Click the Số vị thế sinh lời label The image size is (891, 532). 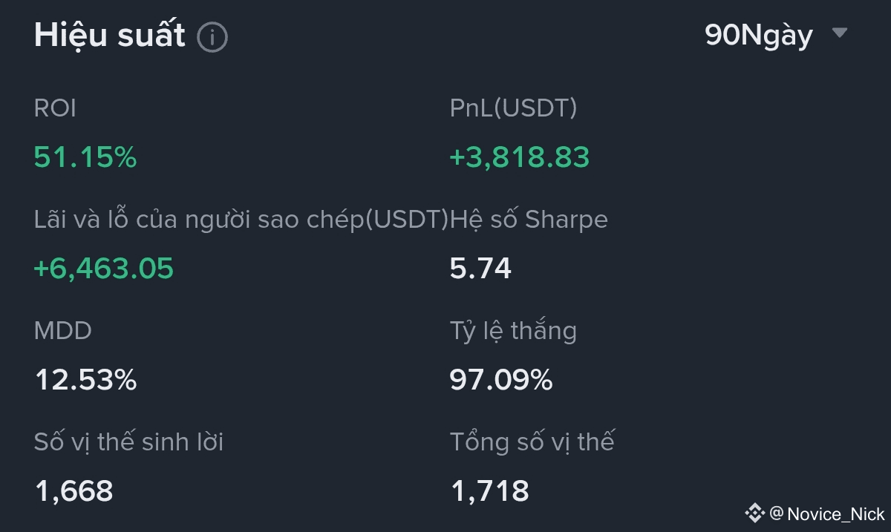(128, 442)
